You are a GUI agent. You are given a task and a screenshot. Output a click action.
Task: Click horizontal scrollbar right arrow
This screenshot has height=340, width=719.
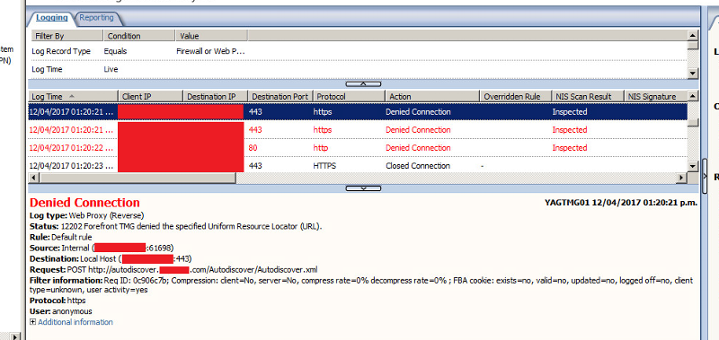[682, 177]
